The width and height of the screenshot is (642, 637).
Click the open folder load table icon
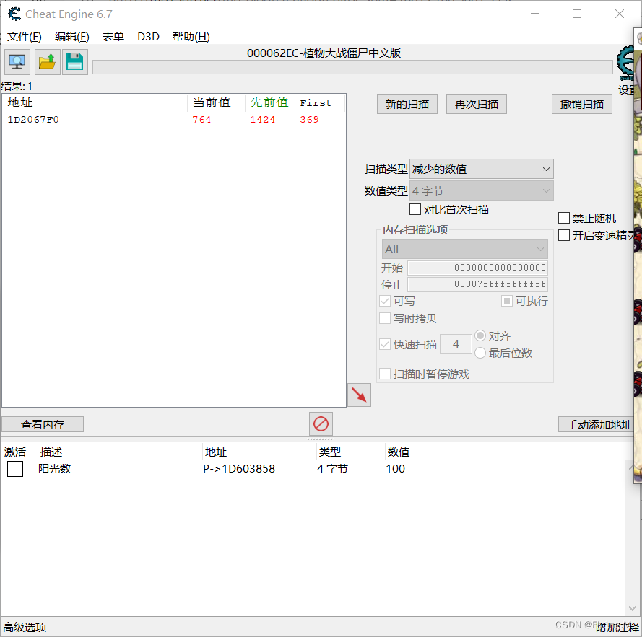tap(48, 62)
